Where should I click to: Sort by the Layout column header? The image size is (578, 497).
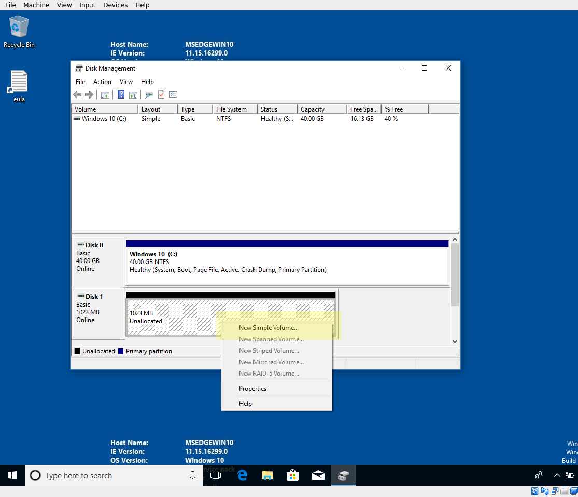click(x=158, y=109)
